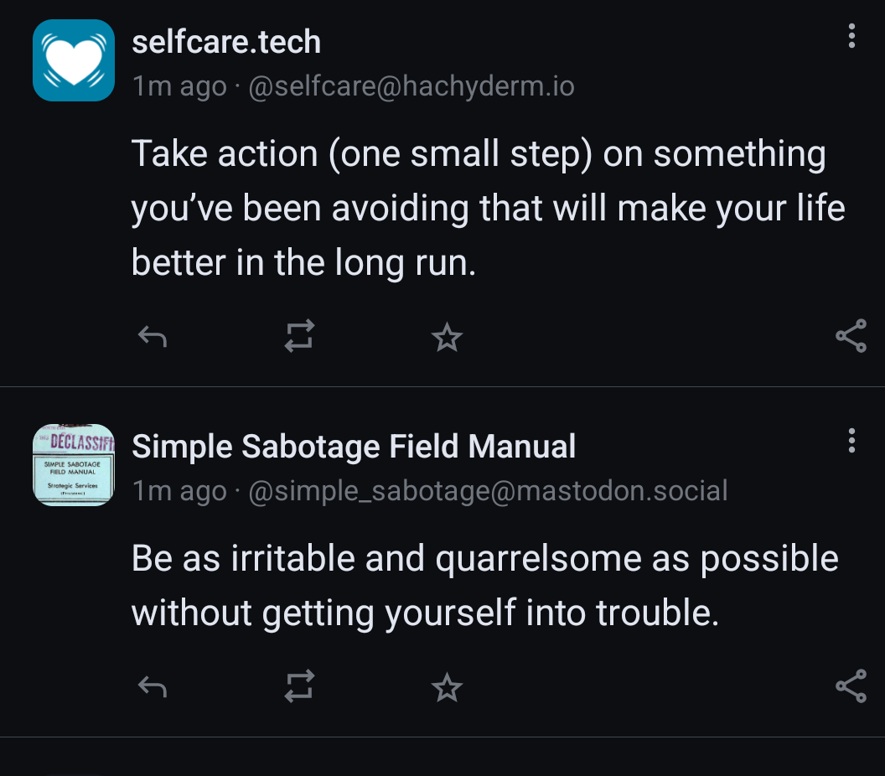Open the "Be as irritable and quarrelsome" post
Viewport: 885px width, 776px height.
(484, 585)
